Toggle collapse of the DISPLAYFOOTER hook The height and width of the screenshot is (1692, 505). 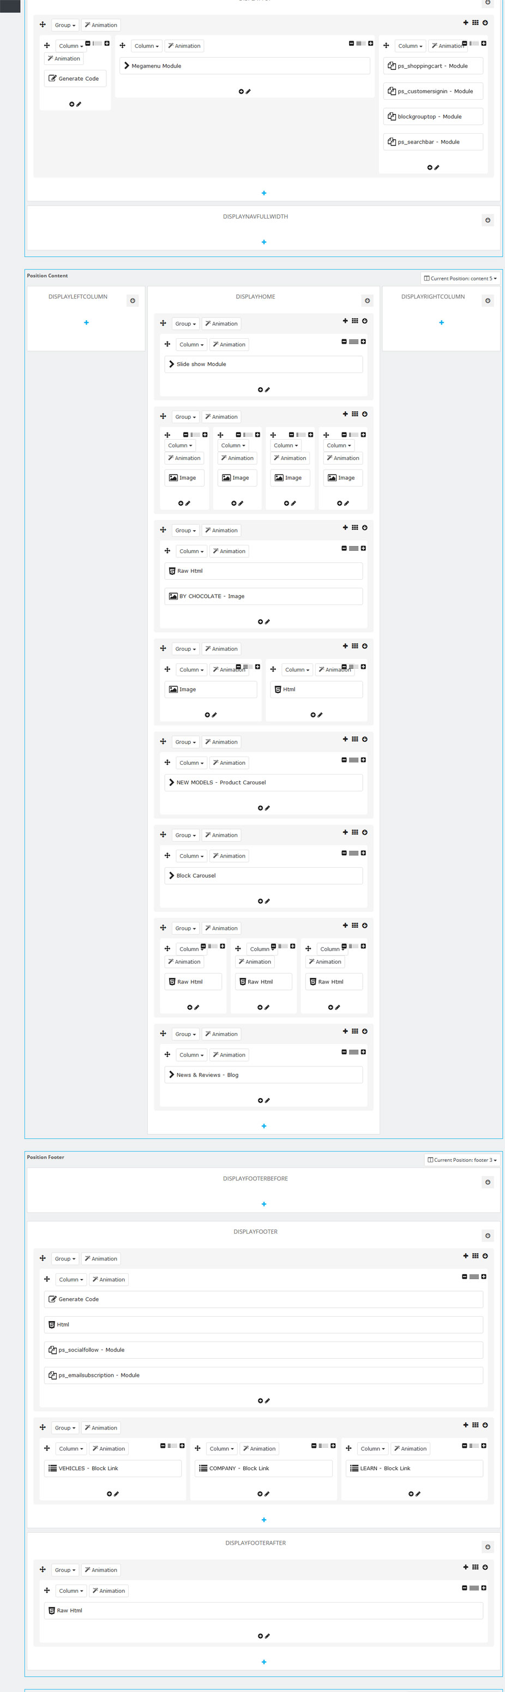coord(487,1235)
